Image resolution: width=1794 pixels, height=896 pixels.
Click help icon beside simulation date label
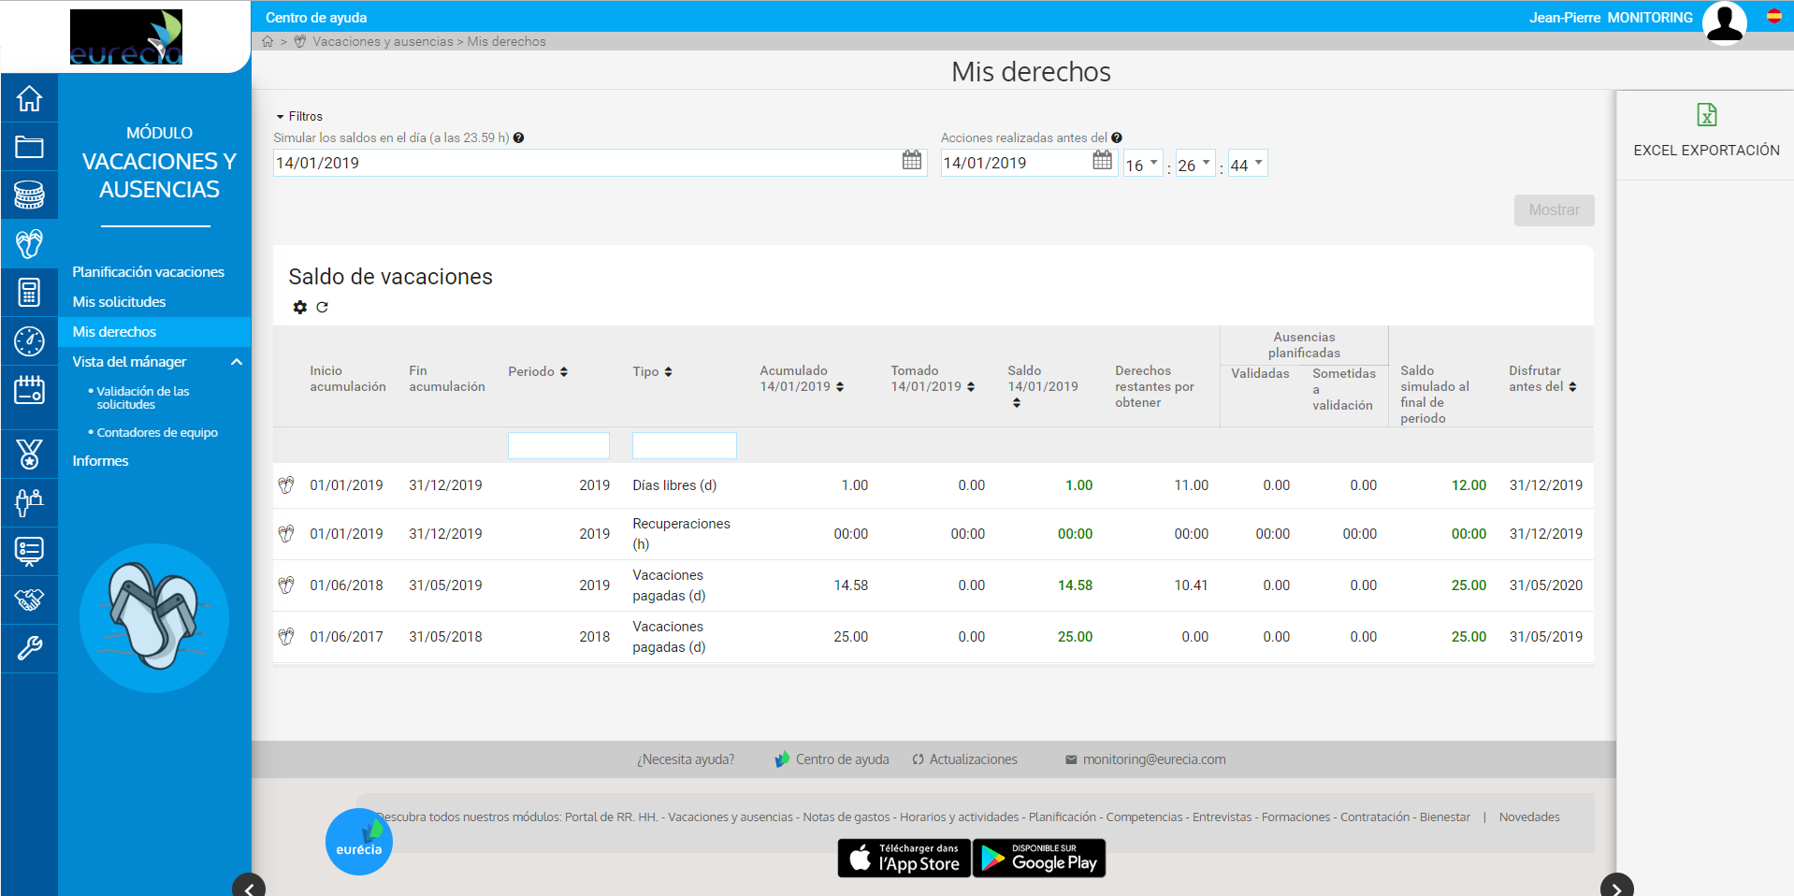tap(518, 137)
